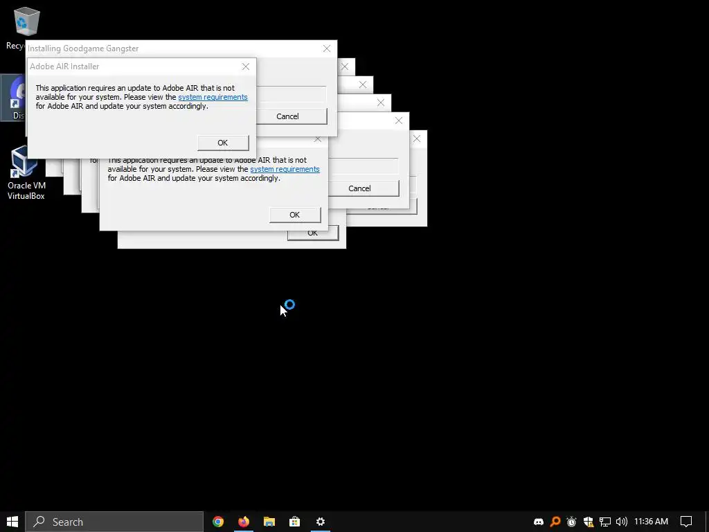
Task: Click the stopwatch clock tray icon
Action: click(x=571, y=522)
